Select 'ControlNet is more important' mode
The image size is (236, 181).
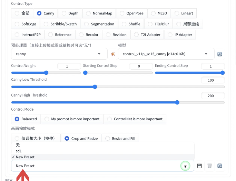click(135, 119)
